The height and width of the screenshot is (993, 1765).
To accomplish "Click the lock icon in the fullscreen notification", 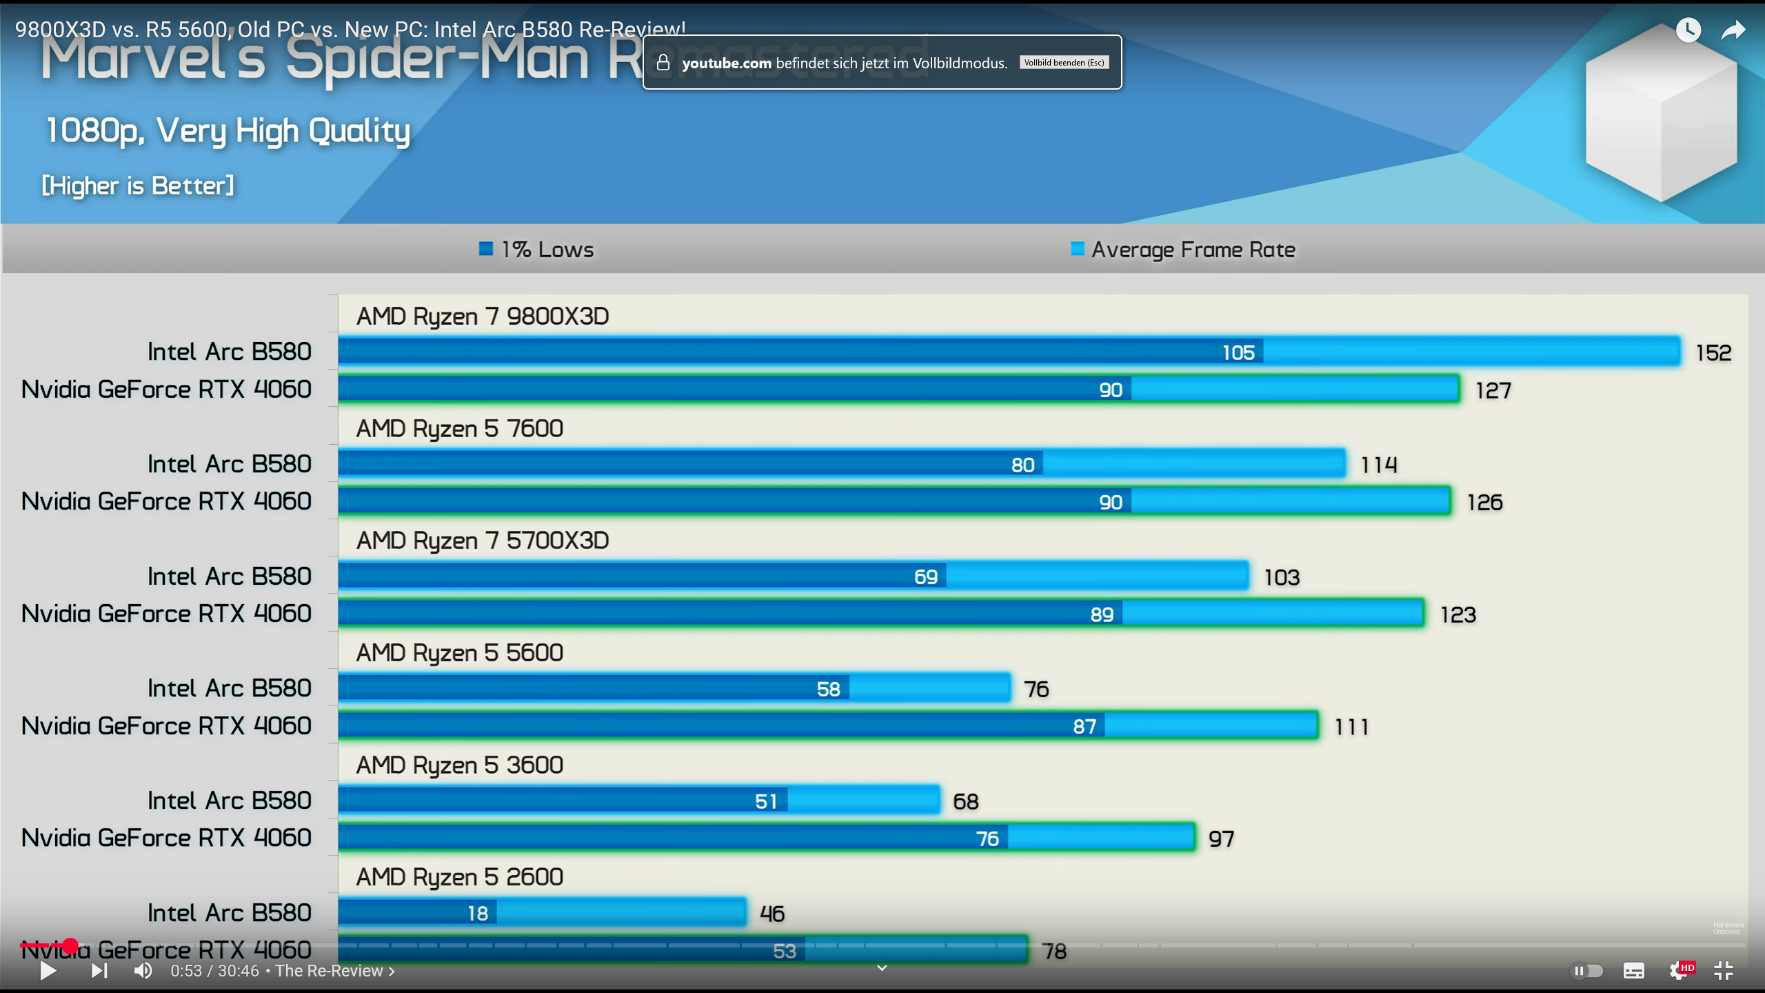I will point(663,62).
